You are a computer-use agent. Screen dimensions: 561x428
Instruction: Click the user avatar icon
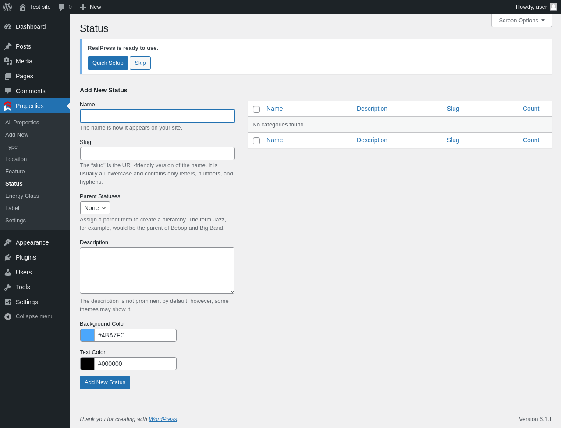pyautogui.click(x=554, y=7)
